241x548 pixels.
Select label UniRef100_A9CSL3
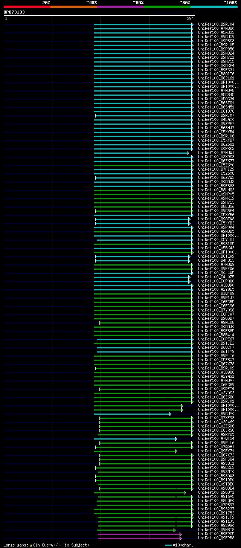point(216,467)
